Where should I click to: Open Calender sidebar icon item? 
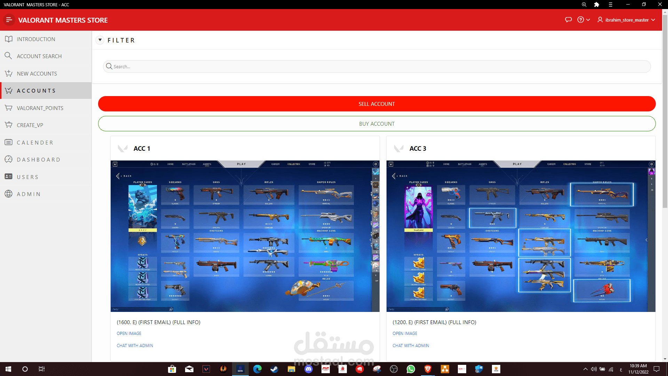point(35,142)
